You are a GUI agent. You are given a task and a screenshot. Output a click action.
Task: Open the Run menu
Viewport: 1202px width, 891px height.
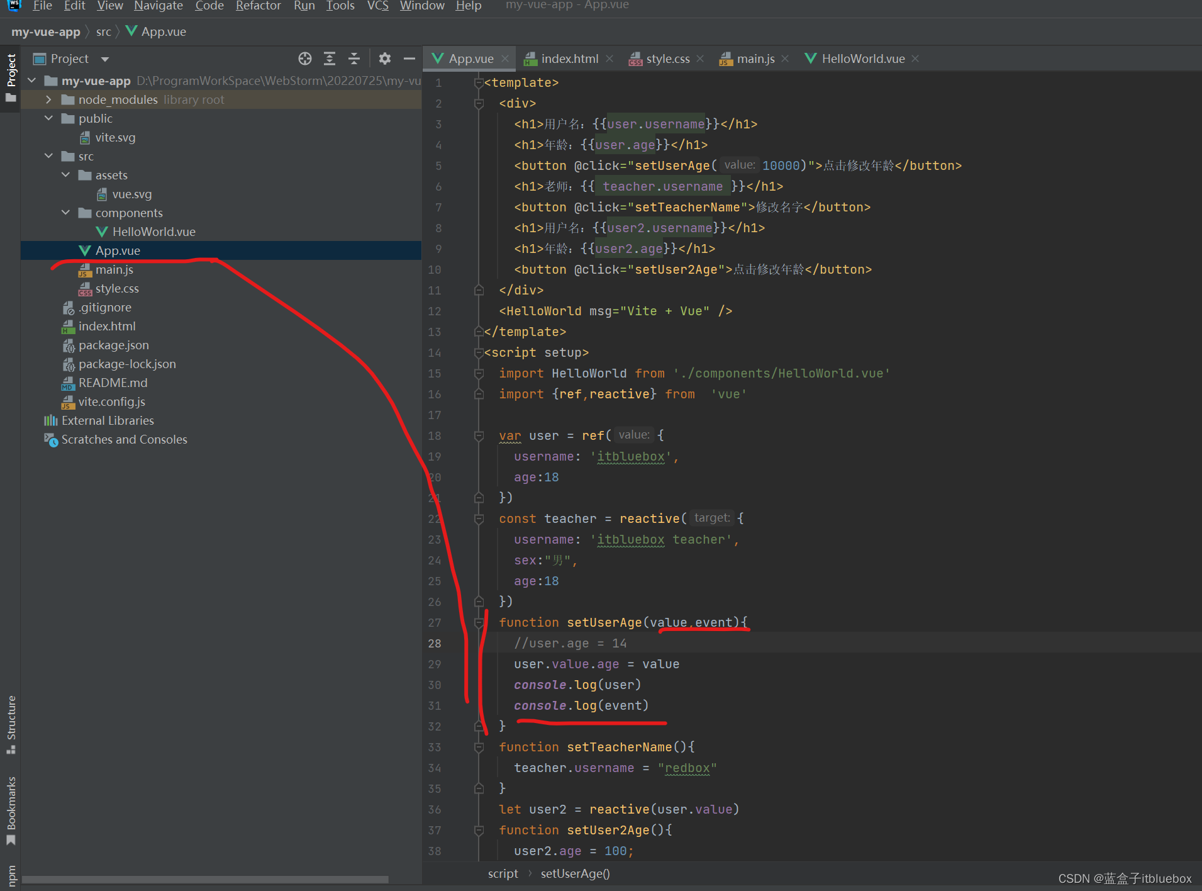tap(304, 6)
